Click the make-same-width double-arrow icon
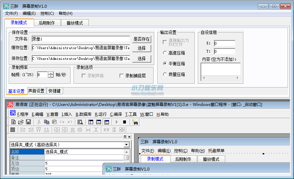The image size is (294, 179). 107,130
